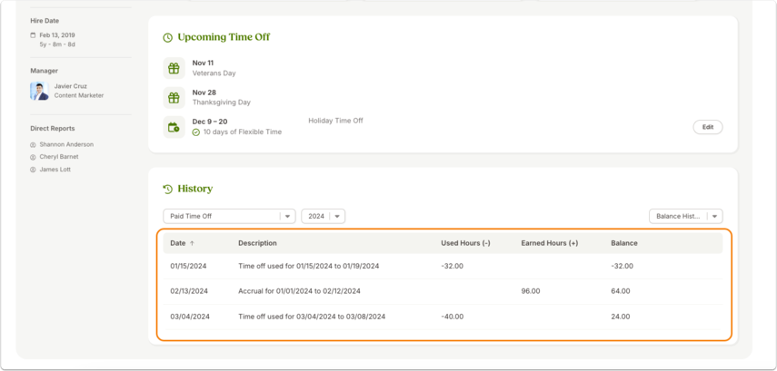Open Shannon Anderson's profile
777x371 pixels.
(66, 144)
